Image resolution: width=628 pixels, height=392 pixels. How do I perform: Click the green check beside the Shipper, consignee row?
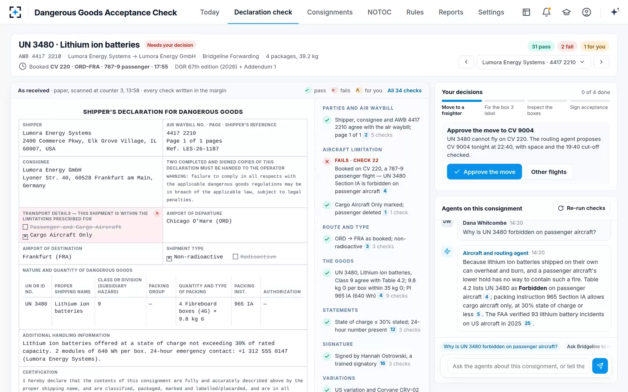click(327, 120)
